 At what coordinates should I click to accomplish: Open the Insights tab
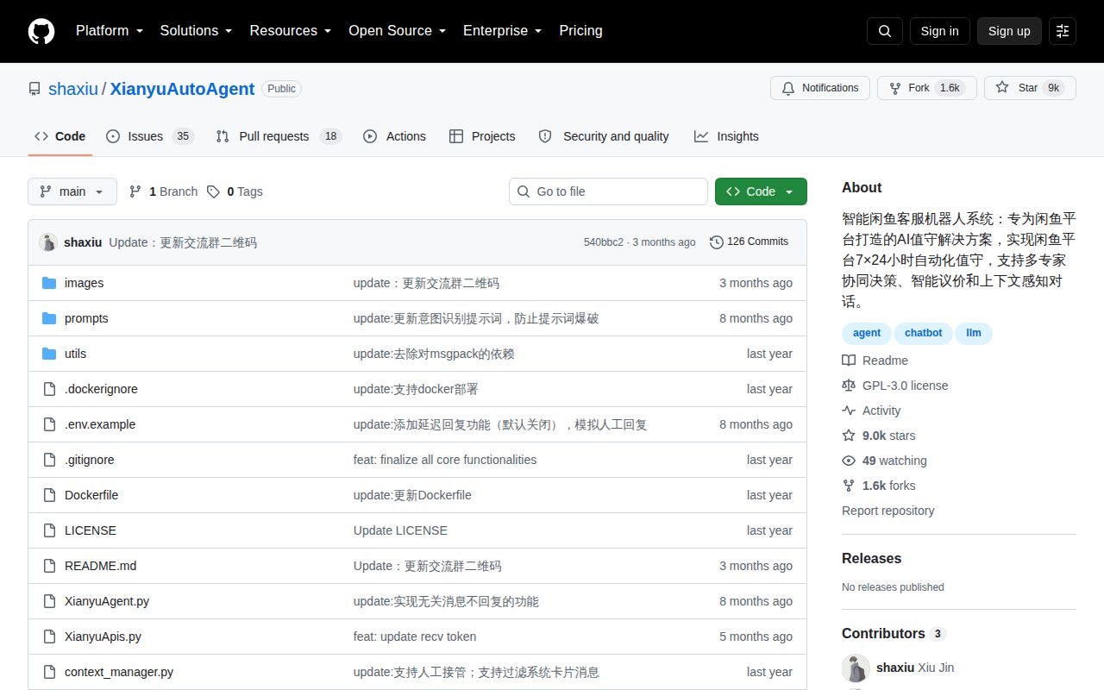(x=726, y=136)
